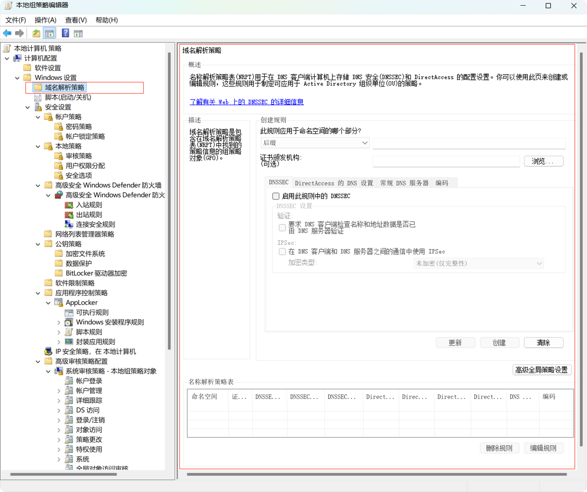Select the 密码策略 folder icon
The image size is (587, 492).
pyautogui.click(x=59, y=126)
